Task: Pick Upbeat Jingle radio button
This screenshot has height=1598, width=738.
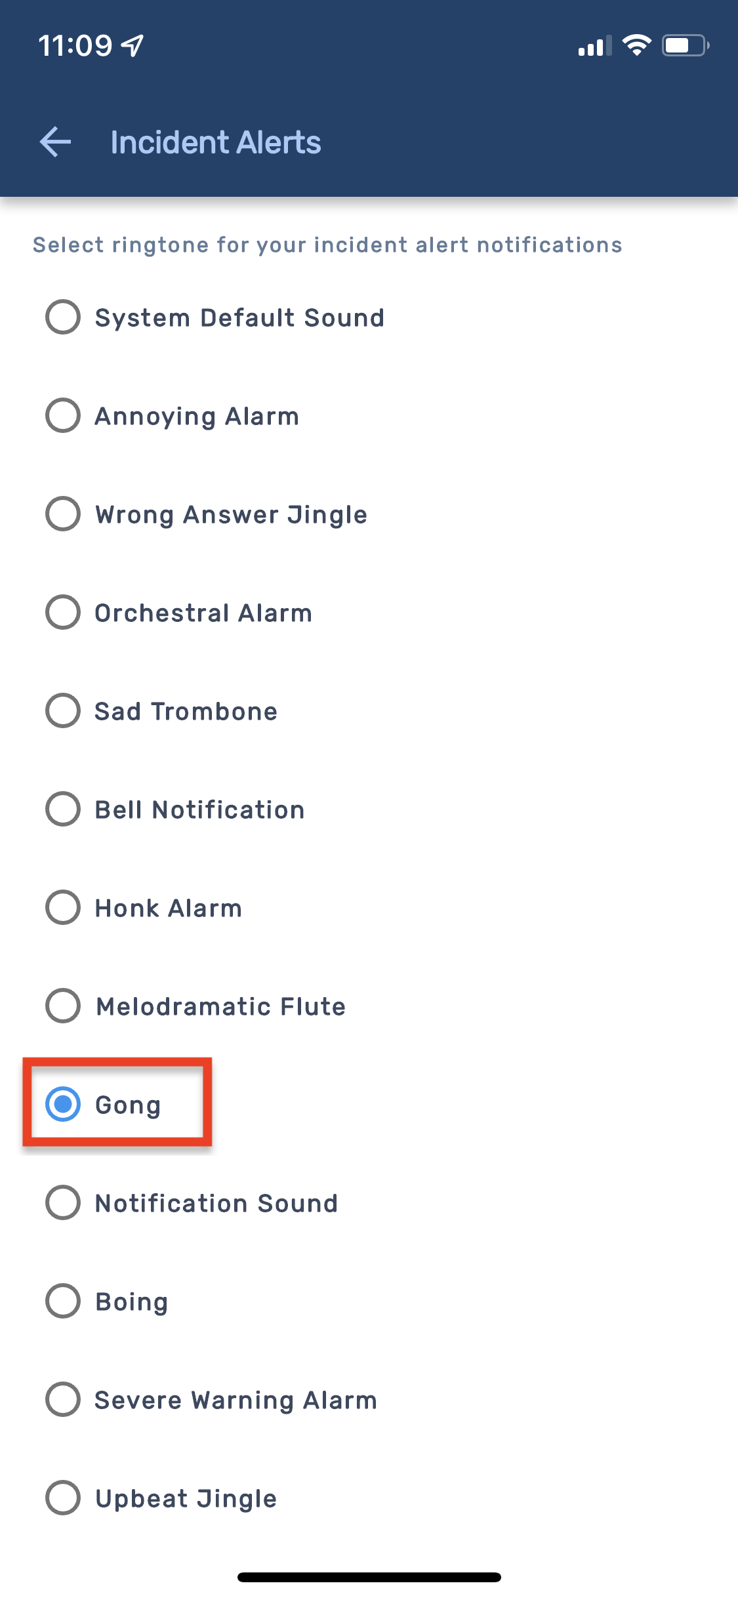Action: (63, 1498)
